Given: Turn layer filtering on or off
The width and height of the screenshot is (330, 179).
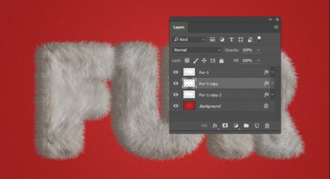Looking at the screenshot, I should pos(259,39).
